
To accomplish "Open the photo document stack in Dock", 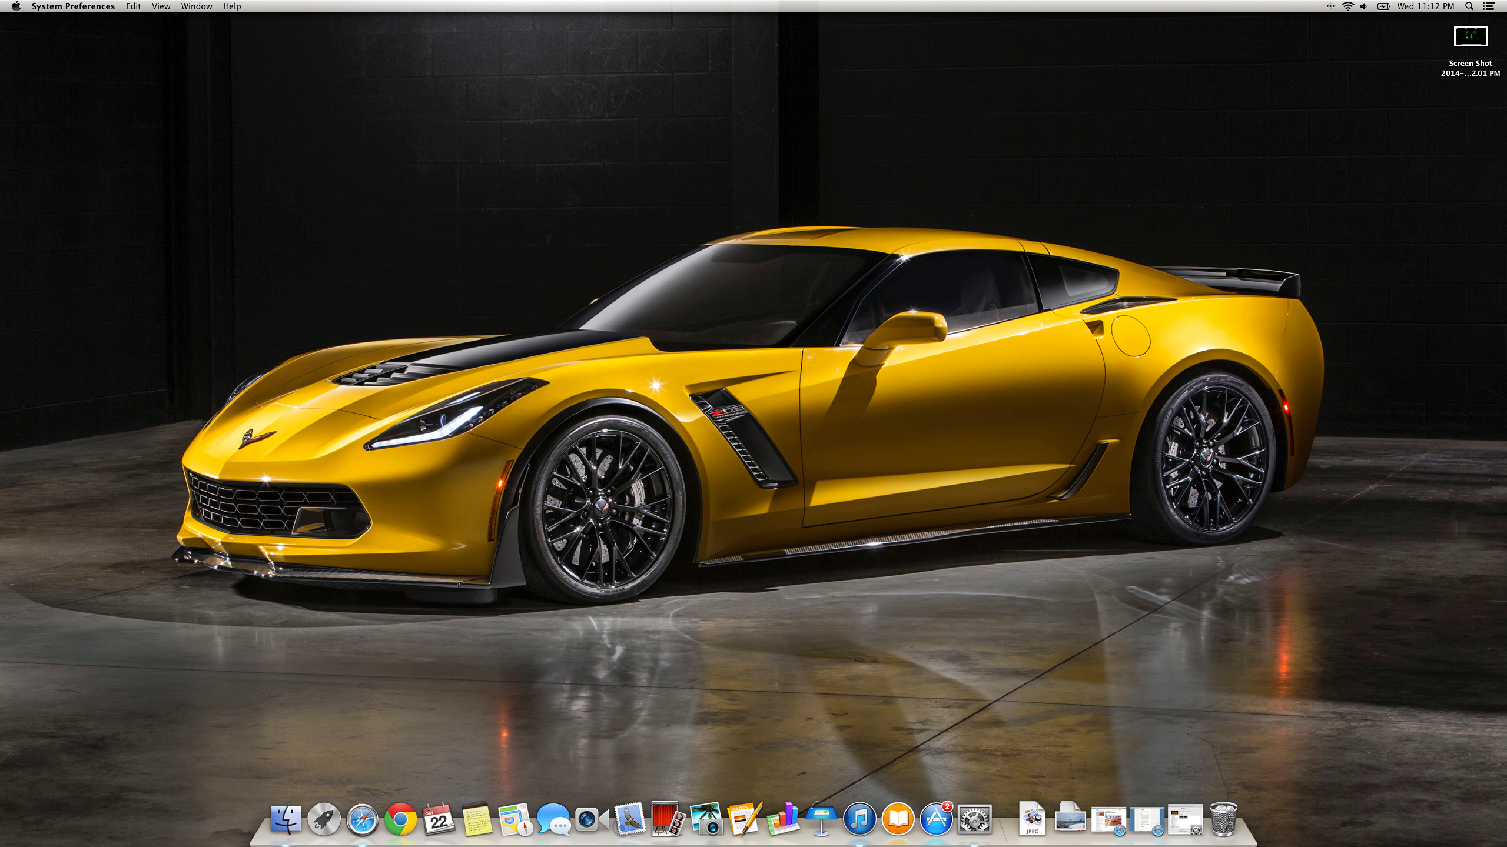I will click(x=1070, y=818).
